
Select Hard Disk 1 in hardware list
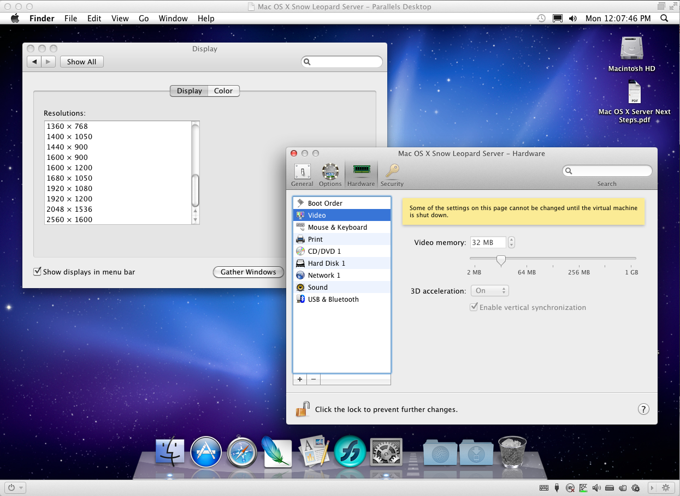pyautogui.click(x=342, y=263)
